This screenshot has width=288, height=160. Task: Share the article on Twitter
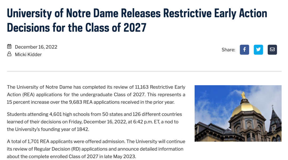point(258,50)
